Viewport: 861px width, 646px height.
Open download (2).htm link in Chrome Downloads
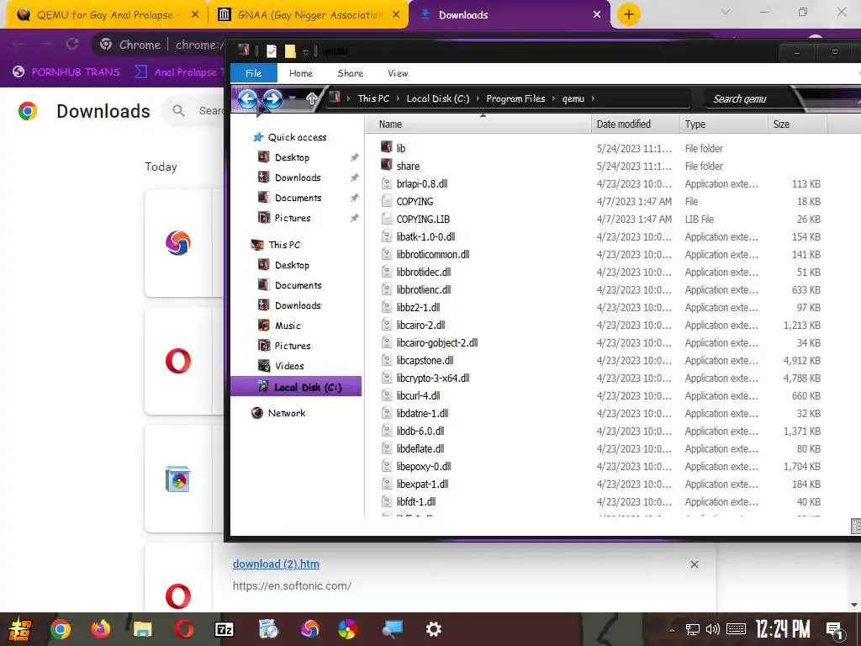pyautogui.click(x=276, y=564)
